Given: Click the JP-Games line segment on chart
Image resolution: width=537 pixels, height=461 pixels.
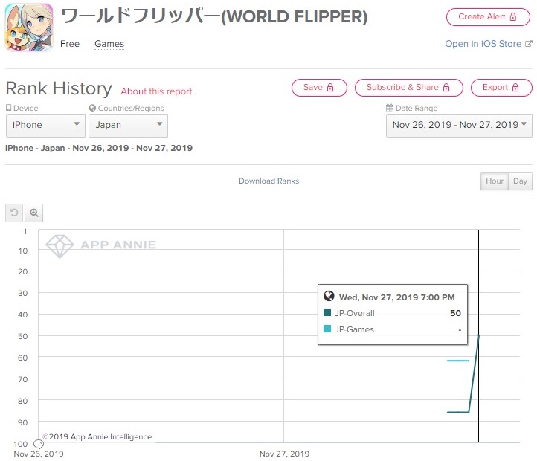Looking at the screenshot, I should 458,361.
